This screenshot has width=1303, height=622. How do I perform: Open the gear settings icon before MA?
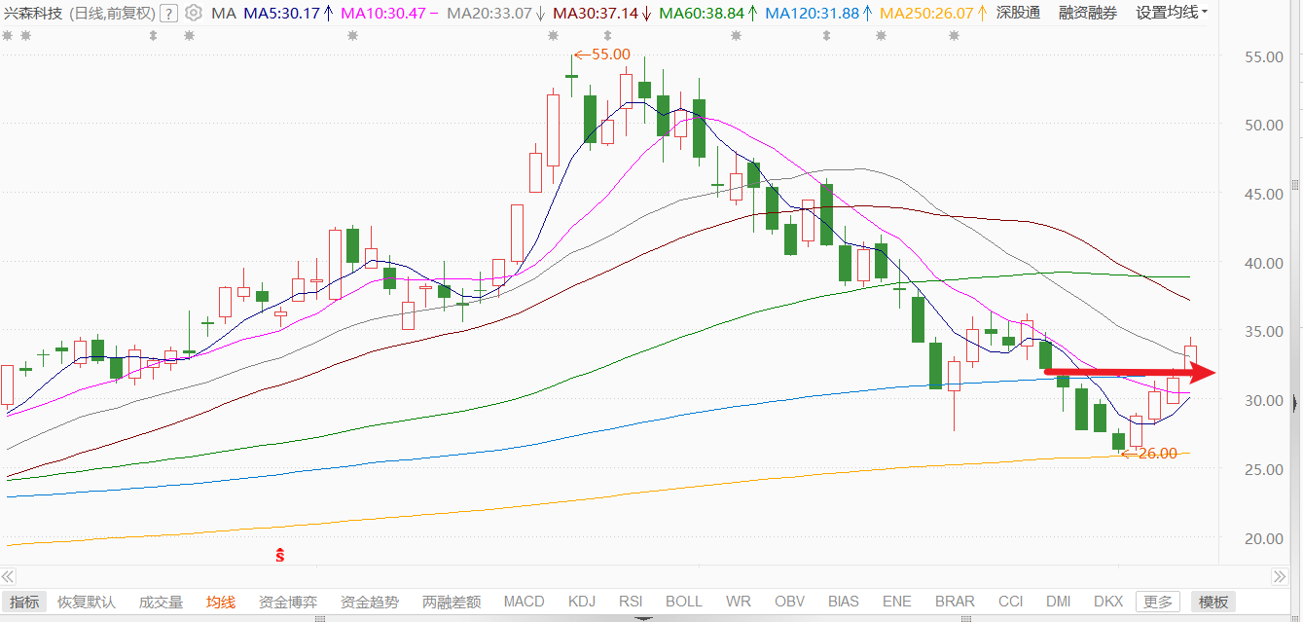(x=194, y=14)
